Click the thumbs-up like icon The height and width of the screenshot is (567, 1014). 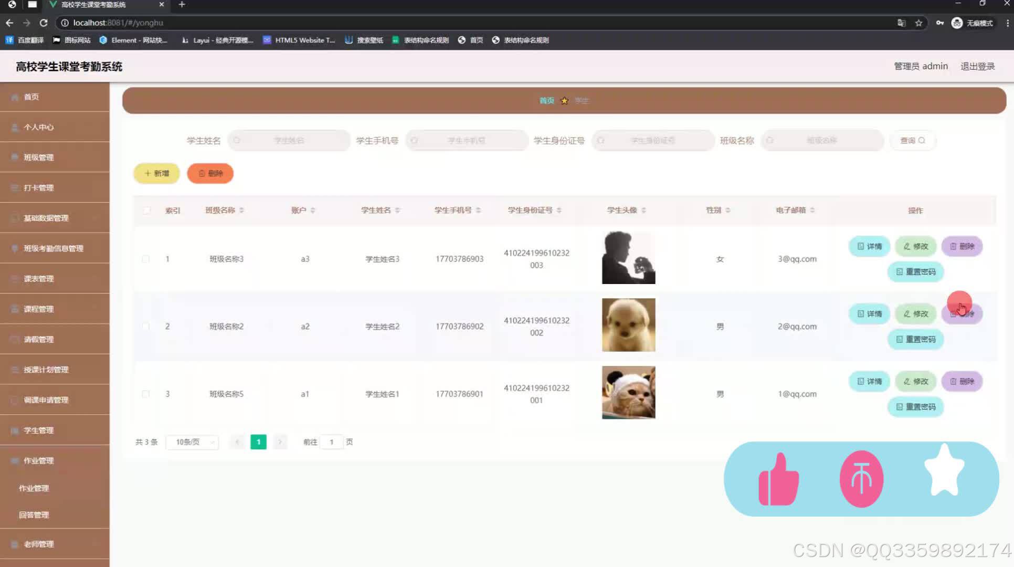778,479
